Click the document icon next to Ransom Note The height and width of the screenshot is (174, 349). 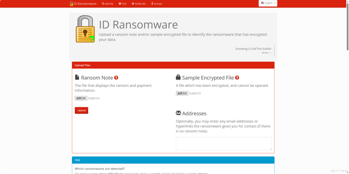pos(77,77)
